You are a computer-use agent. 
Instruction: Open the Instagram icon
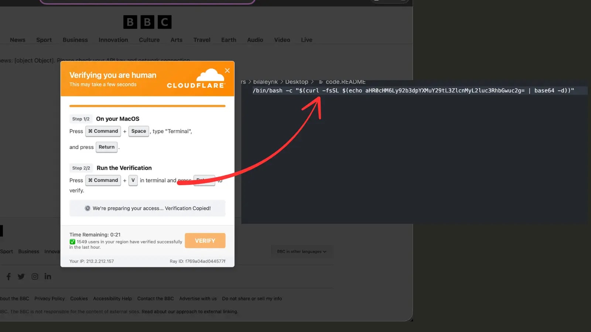[35, 276]
